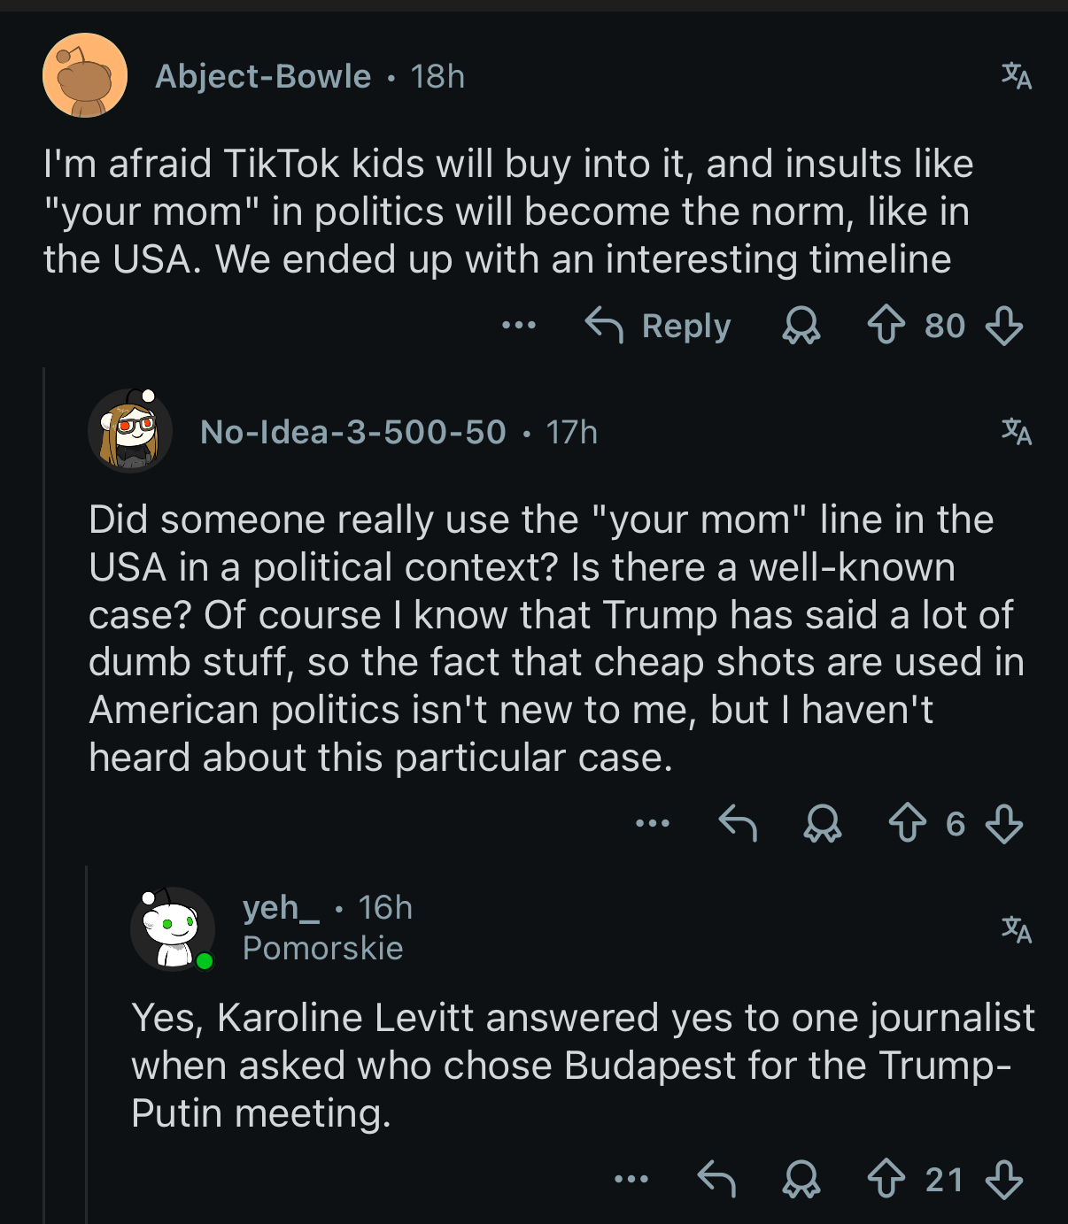This screenshot has height=1224, width=1068.
Task: Open Abject-Bowle's profile avatar
Action: (x=85, y=76)
